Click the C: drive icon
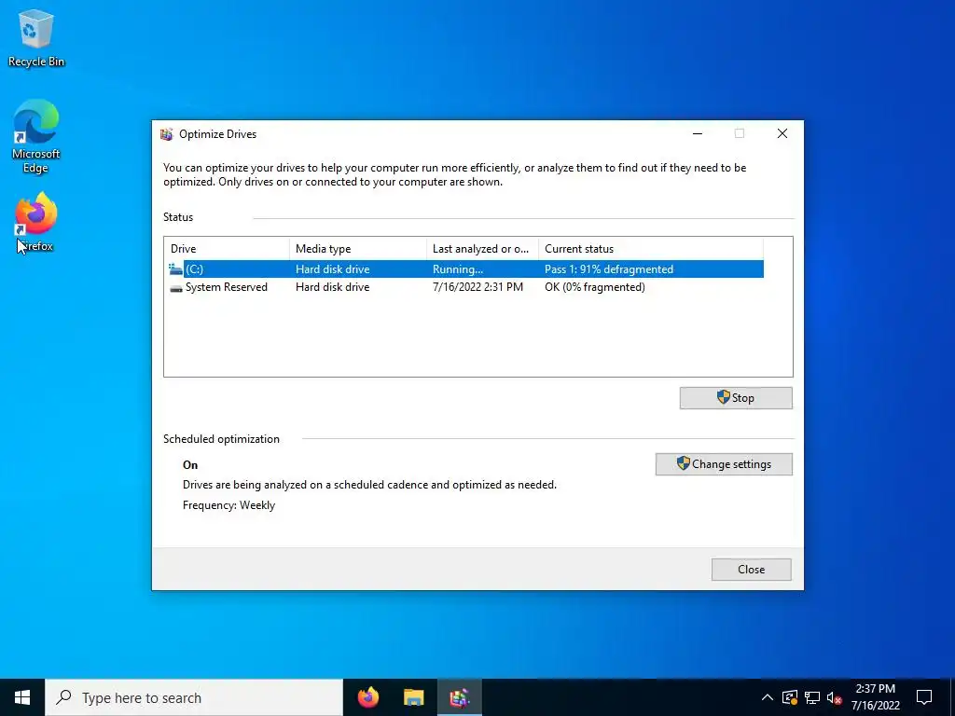Screen dimensions: 955x716 point(176,269)
